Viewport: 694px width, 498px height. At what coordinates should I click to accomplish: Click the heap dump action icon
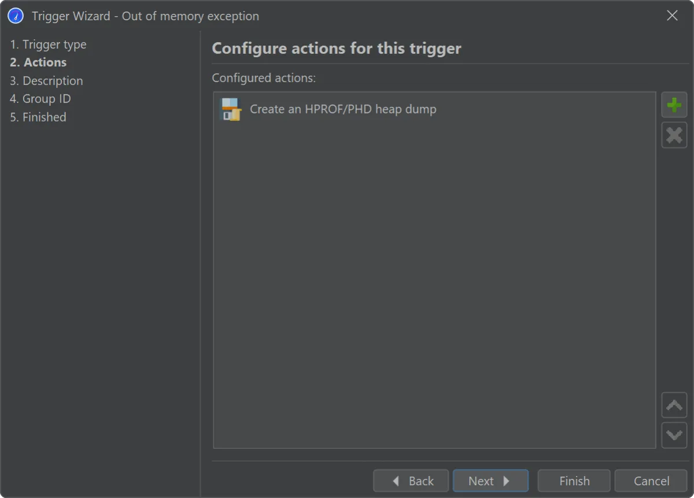point(231,109)
